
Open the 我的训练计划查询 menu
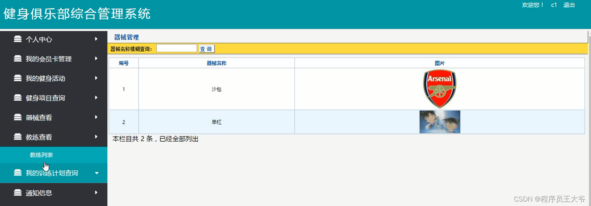coord(54,173)
